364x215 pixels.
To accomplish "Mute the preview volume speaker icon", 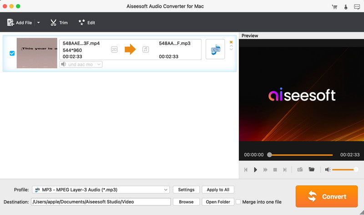I will tap(328, 169).
